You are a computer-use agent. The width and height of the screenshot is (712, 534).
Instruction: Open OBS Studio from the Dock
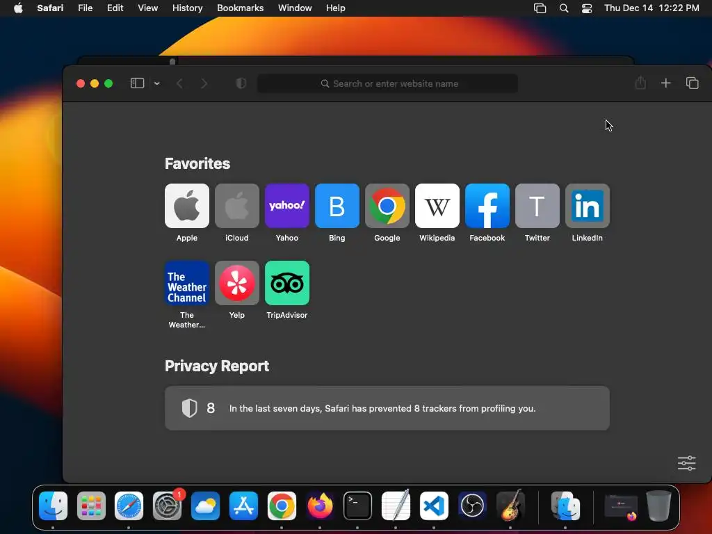[x=472, y=506]
